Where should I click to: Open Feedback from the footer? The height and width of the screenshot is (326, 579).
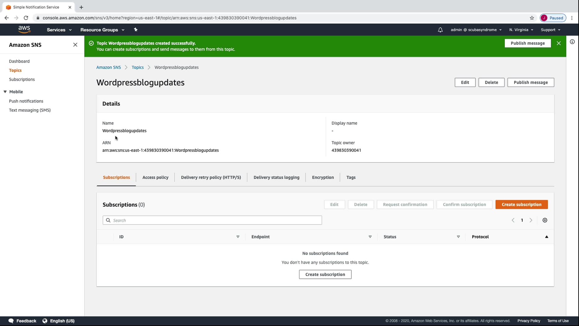pos(22,321)
